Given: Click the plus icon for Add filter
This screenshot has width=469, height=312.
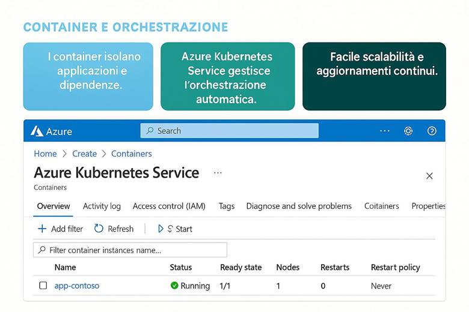Looking at the screenshot, I should [x=42, y=229].
